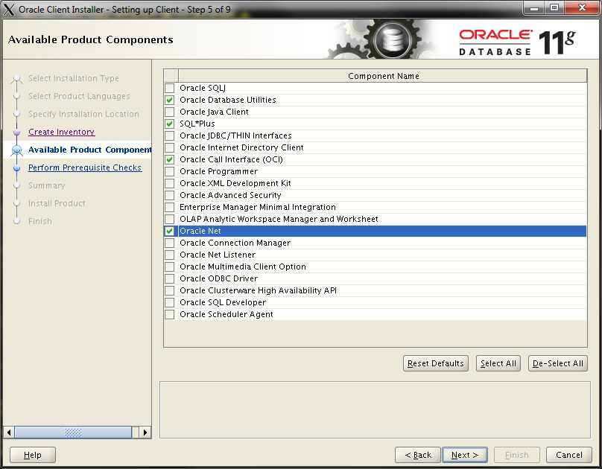Open the Help button
The width and height of the screenshot is (602, 469).
[x=33, y=455]
